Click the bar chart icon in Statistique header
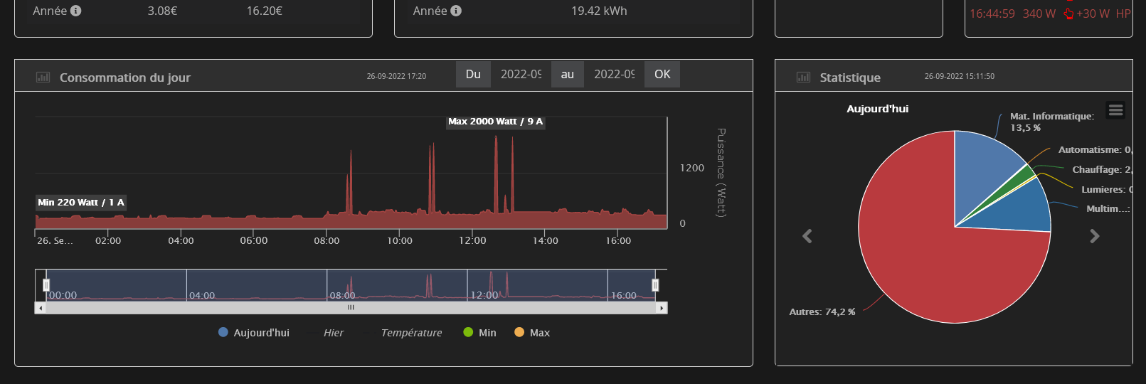The image size is (1146, 384). coord(803,77)
